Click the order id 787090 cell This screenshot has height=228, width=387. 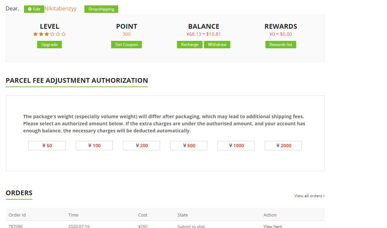[16, 226]
